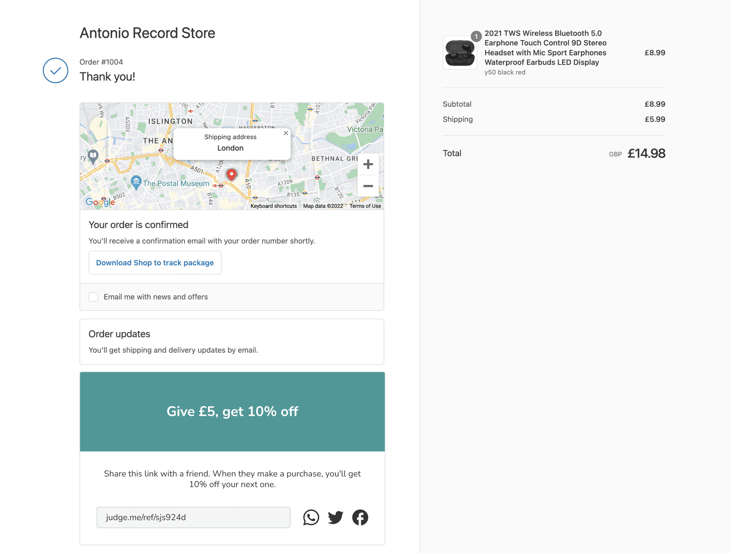The width and height of the screenshot is (731, 553).
Task: Click the red shipping location pin
Action: pos(231,174)
